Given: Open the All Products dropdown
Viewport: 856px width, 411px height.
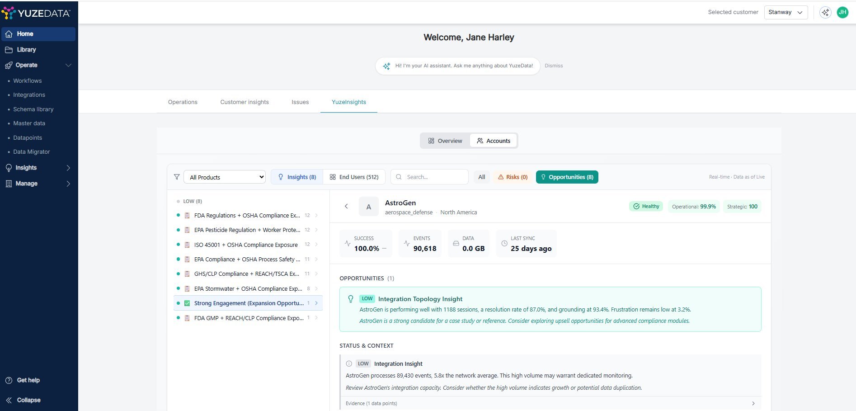Looking at the screenshot, I should click(225, 177).
